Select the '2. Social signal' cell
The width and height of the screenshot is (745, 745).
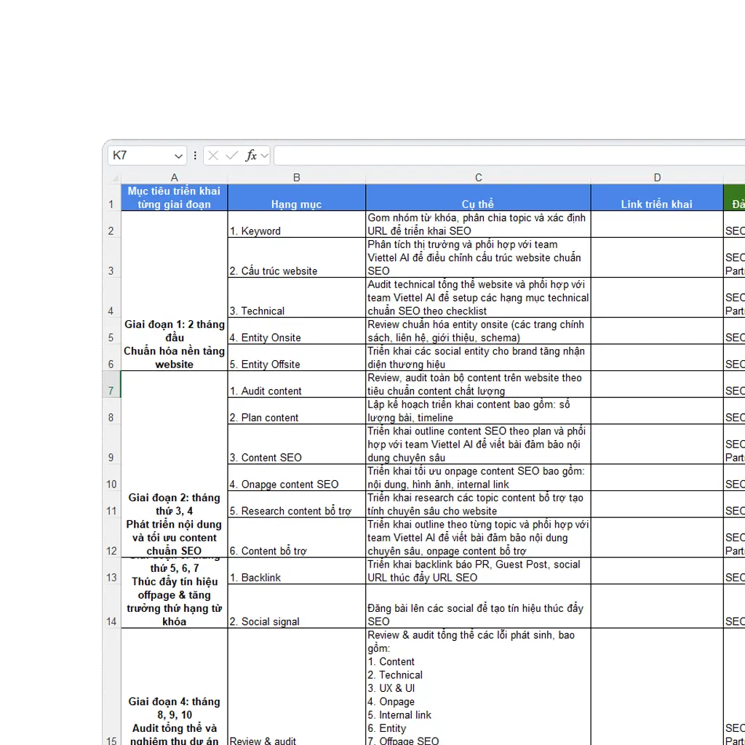[x=297, y=606]
